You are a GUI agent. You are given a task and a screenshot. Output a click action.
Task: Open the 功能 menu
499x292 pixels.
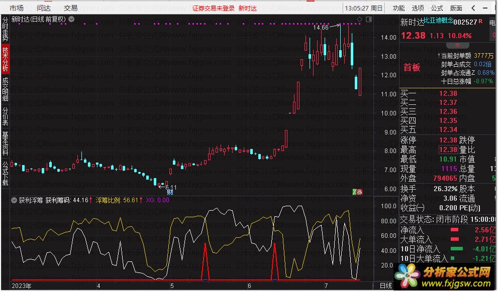[398, 8]
